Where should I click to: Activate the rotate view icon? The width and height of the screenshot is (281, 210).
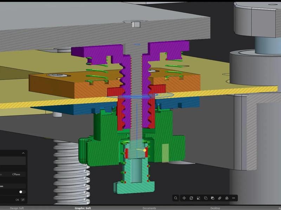191,198
